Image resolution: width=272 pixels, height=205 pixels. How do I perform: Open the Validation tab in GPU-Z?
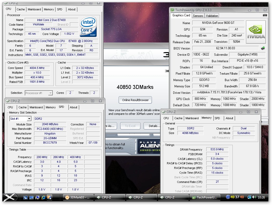pyautogui.click(x=212, y=16)
